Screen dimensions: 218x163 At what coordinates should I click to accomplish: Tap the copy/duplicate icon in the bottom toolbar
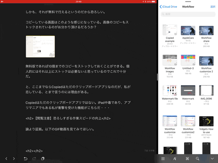pyautogui.click(x=43, y=158)
